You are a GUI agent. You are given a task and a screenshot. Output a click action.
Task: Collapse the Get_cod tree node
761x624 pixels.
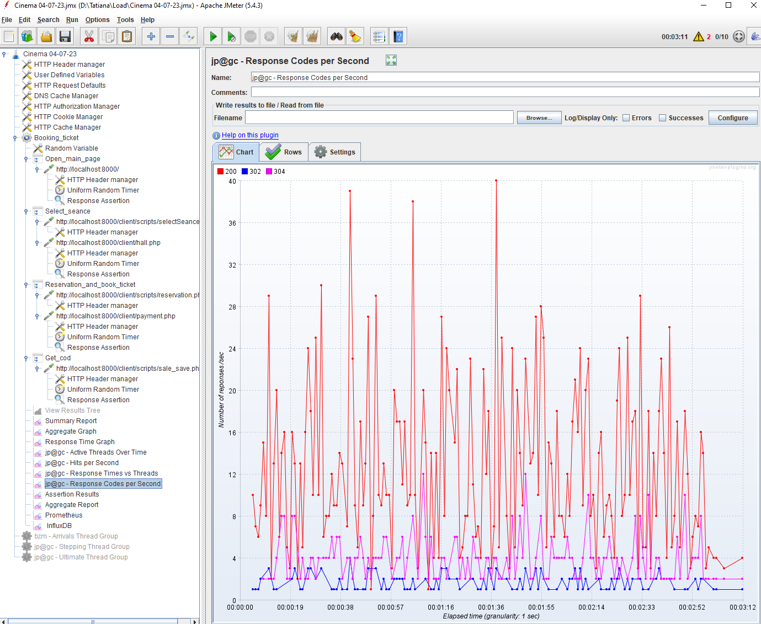[x=26, y=358]
